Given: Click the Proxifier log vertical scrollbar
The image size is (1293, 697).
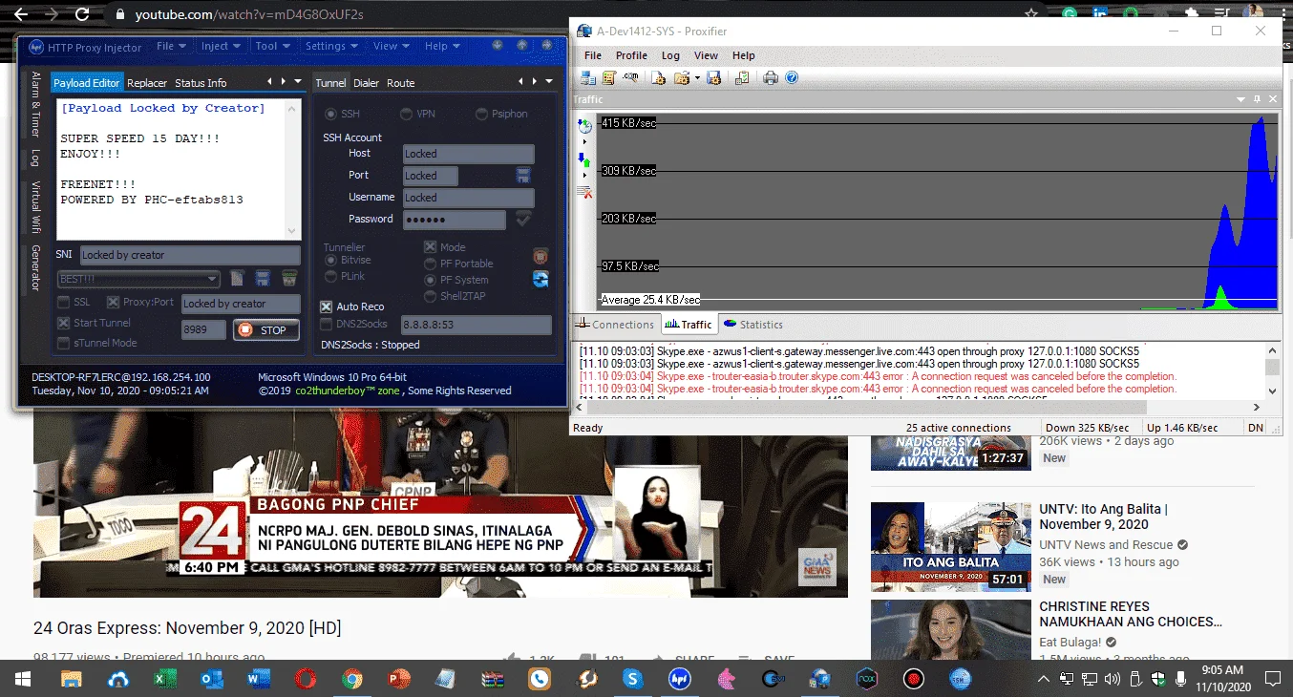Looking at the screenshot, I should click(x=1272, y=371).
